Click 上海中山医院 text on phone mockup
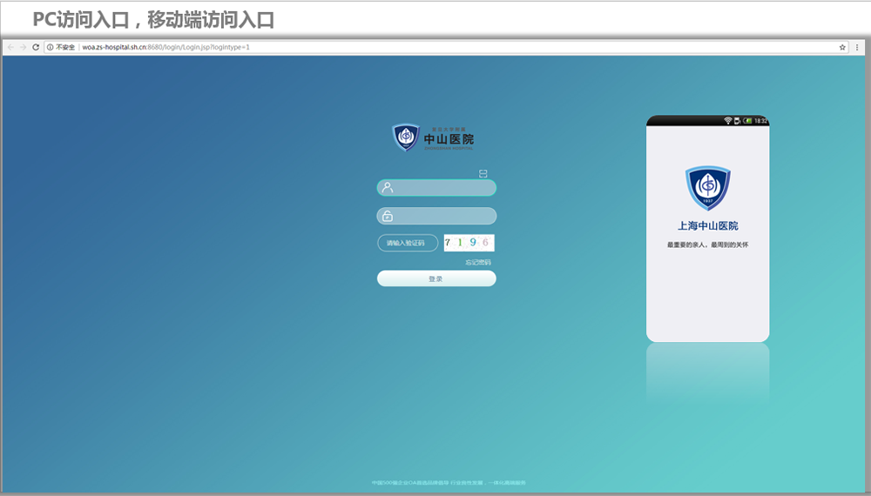The height and width of the screenshot is (496, 871). pyautogui.click(x=707, y=225)
